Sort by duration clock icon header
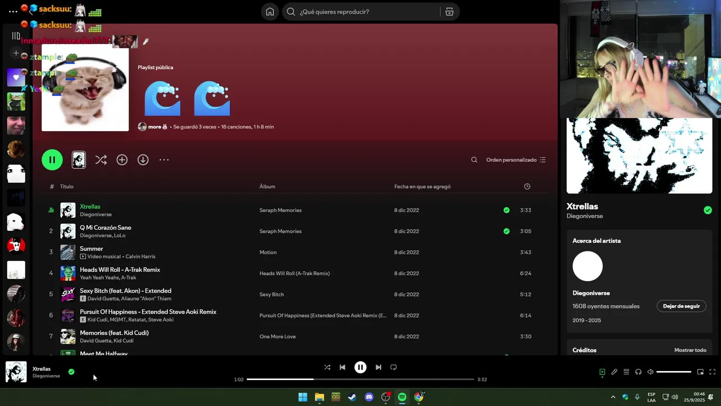This screenshot has width=721, height=406. click(527, 187)
